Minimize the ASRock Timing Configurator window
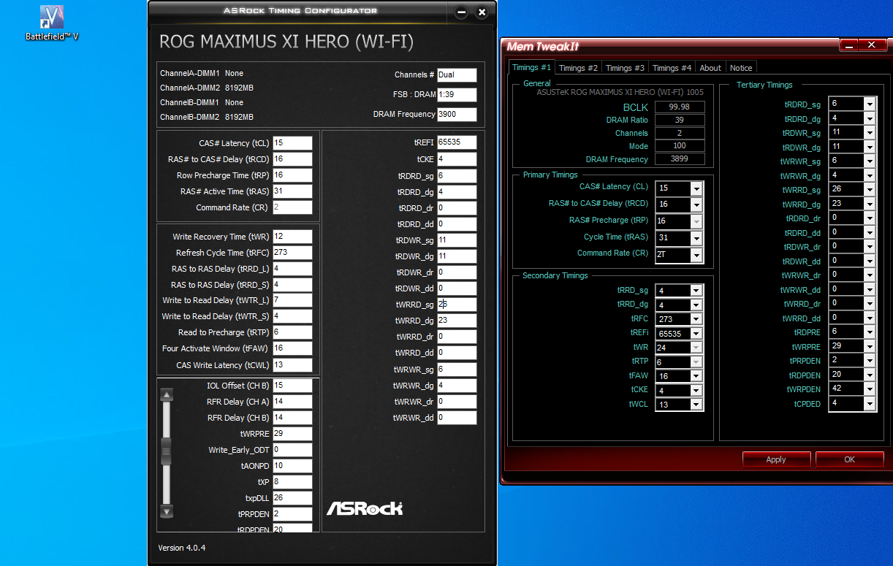Screen dimensions: 893x566 tap(461, 12)
